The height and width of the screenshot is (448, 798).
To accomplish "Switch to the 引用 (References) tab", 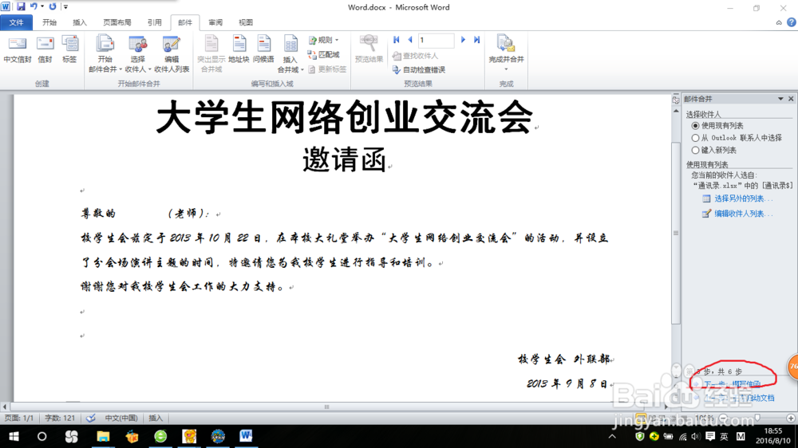I will click(x=154, y=22).
